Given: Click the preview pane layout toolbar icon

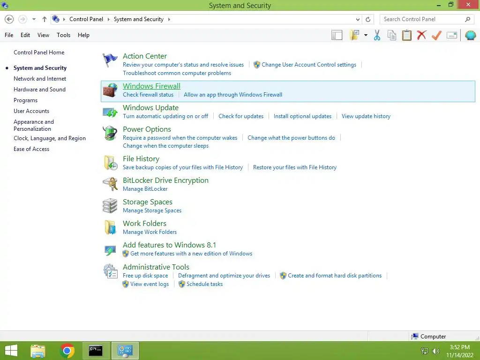Looking at the screenshot, I should pyautogui.click(x=337, y=35).
